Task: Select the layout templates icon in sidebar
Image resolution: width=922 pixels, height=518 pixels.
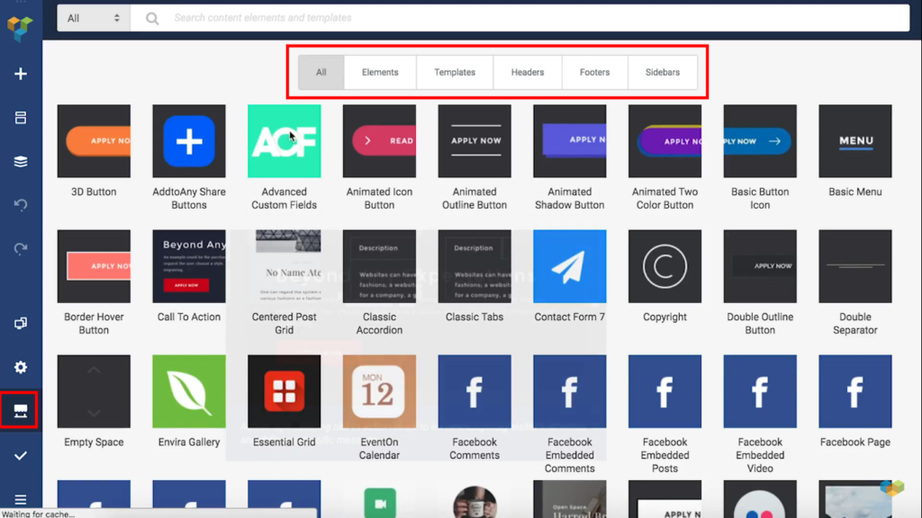Action: coord(20,117)
